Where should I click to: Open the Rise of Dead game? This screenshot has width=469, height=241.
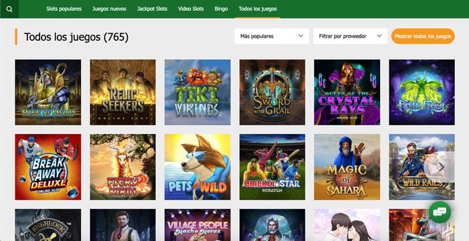[48, 92]
